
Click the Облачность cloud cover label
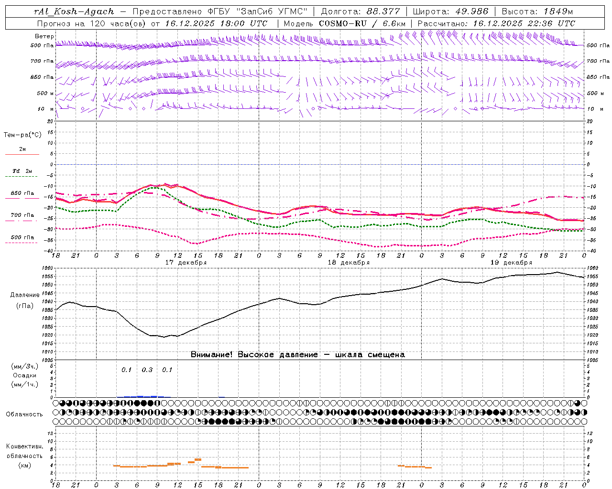click(24, 414)
